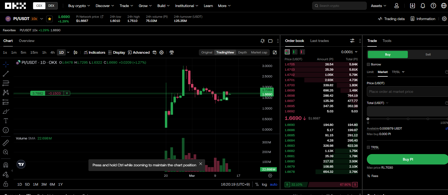This screenshot has height=195, width=448.
Task: Show the asks-only order book view
Action: pyautogui.click(x=302, y=52)
